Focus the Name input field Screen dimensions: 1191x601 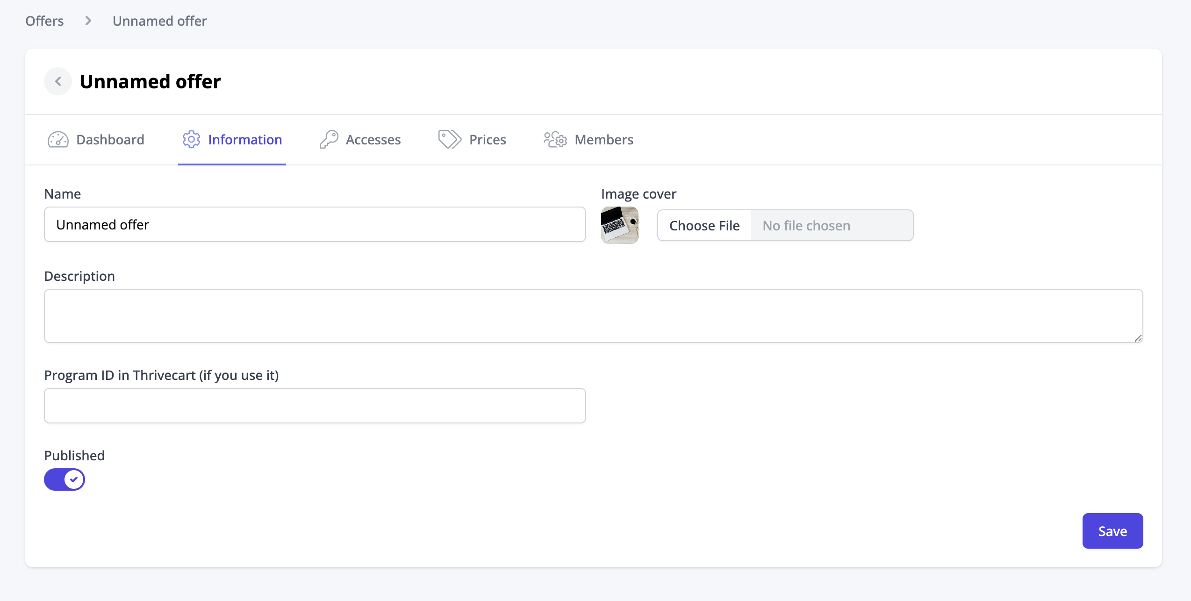pyautogui.click(x=315, y=225)
